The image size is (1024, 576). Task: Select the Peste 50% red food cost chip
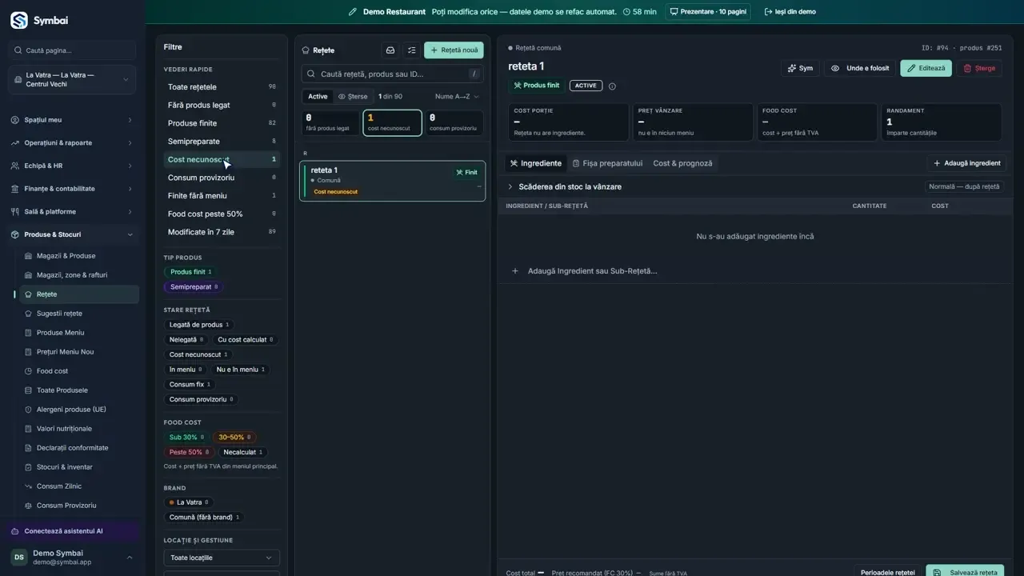tap(189, 452)
